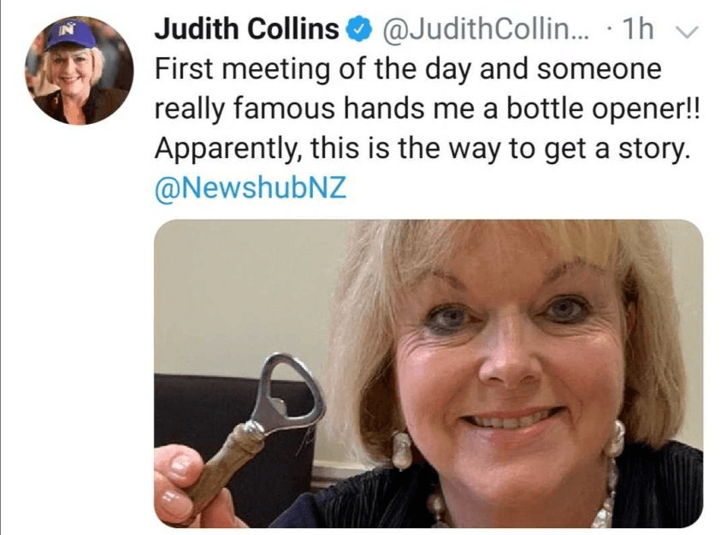Open the Judith Collins display name link

246,29
